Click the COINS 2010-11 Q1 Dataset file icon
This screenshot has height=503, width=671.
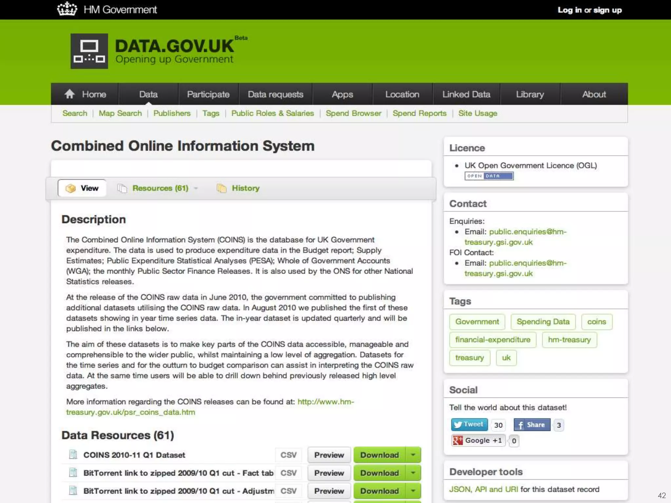[x=73, y=455]
